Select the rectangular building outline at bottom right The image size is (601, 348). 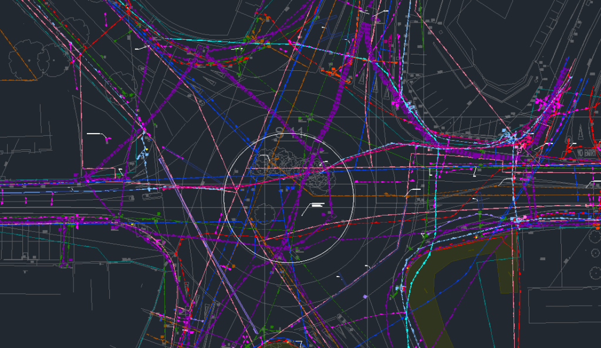pos(563,305)
